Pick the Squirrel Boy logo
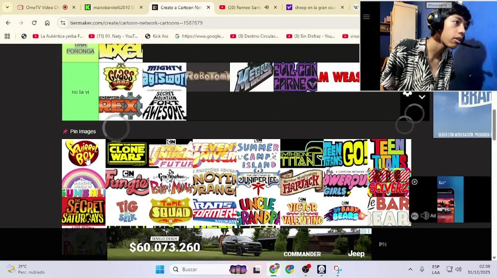 pyautogui.click(x=84, y=153)
